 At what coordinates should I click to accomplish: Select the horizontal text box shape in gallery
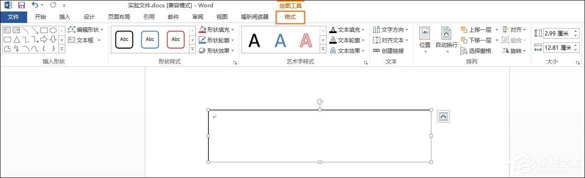pos(7,30)
